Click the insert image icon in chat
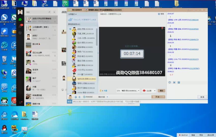 point(179,82)
